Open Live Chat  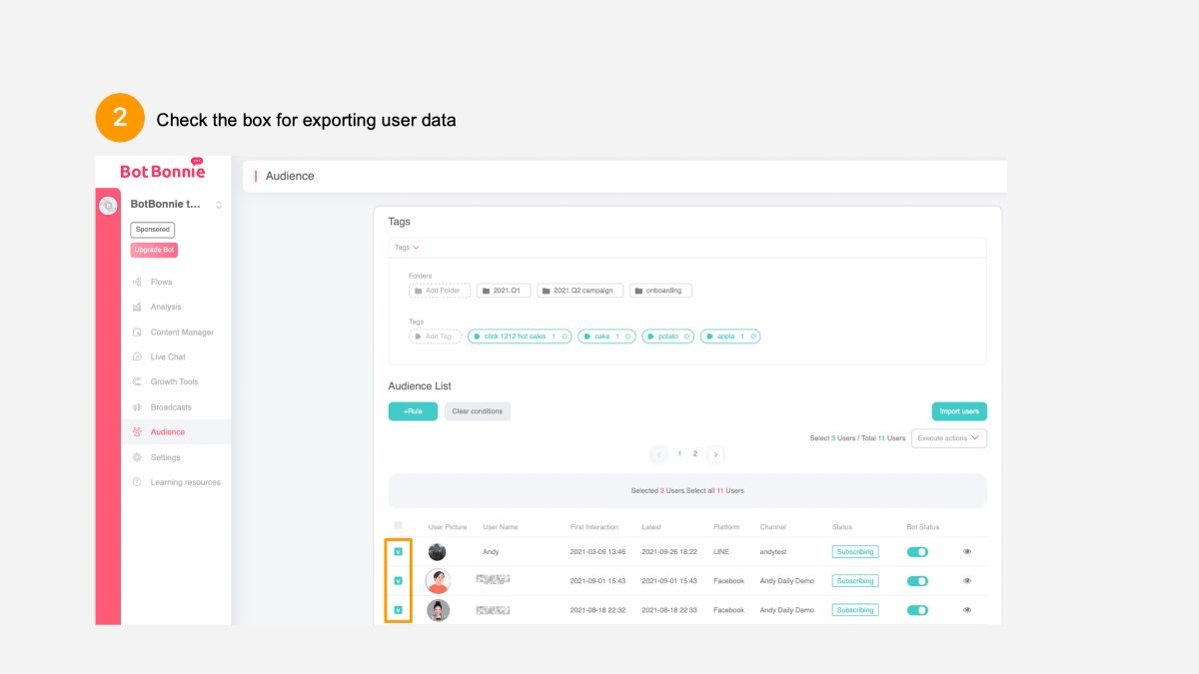(168, 357)
